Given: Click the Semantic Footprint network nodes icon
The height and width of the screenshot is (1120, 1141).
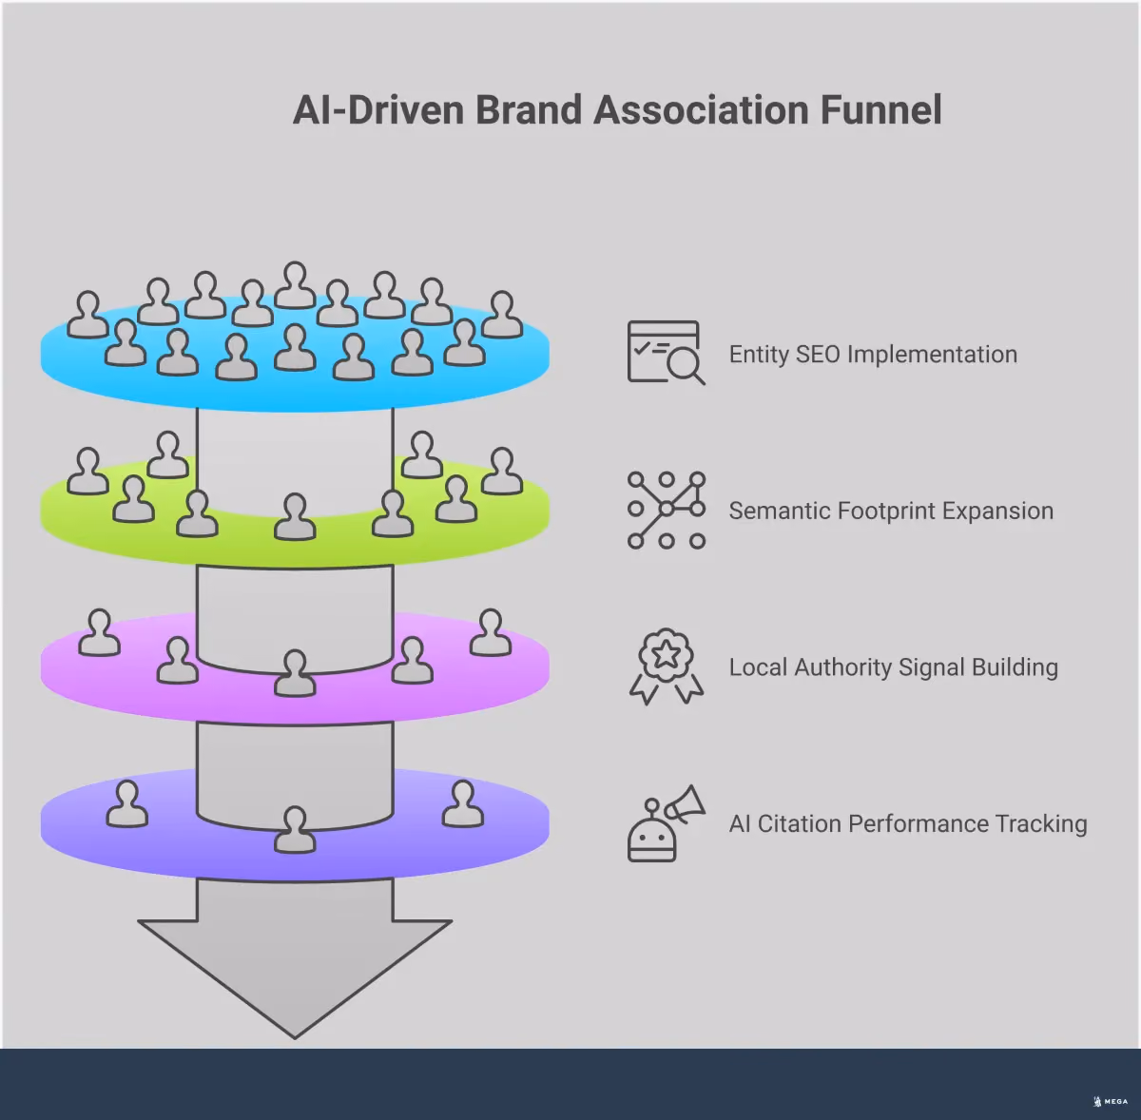Looking at the screenshot, I should pyautogui.click(x=667, y=511).
